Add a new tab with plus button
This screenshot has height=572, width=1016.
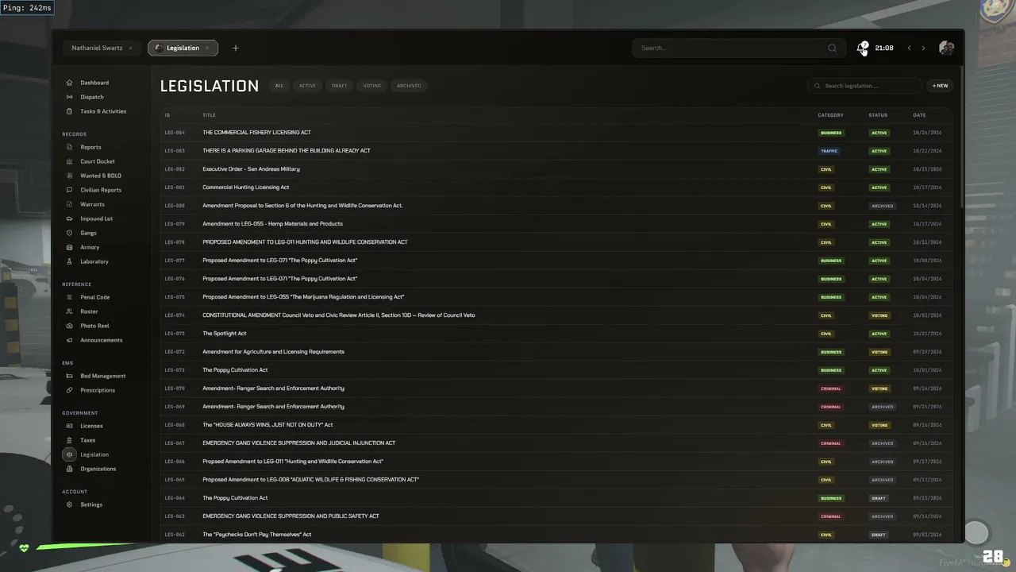coord(236,48)
